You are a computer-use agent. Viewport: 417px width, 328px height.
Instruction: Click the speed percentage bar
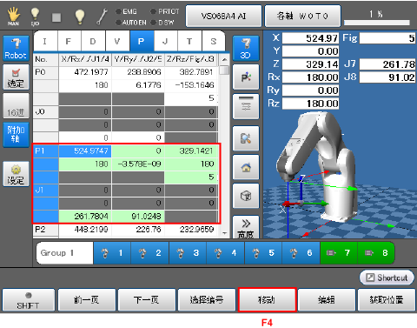point(377,23)
